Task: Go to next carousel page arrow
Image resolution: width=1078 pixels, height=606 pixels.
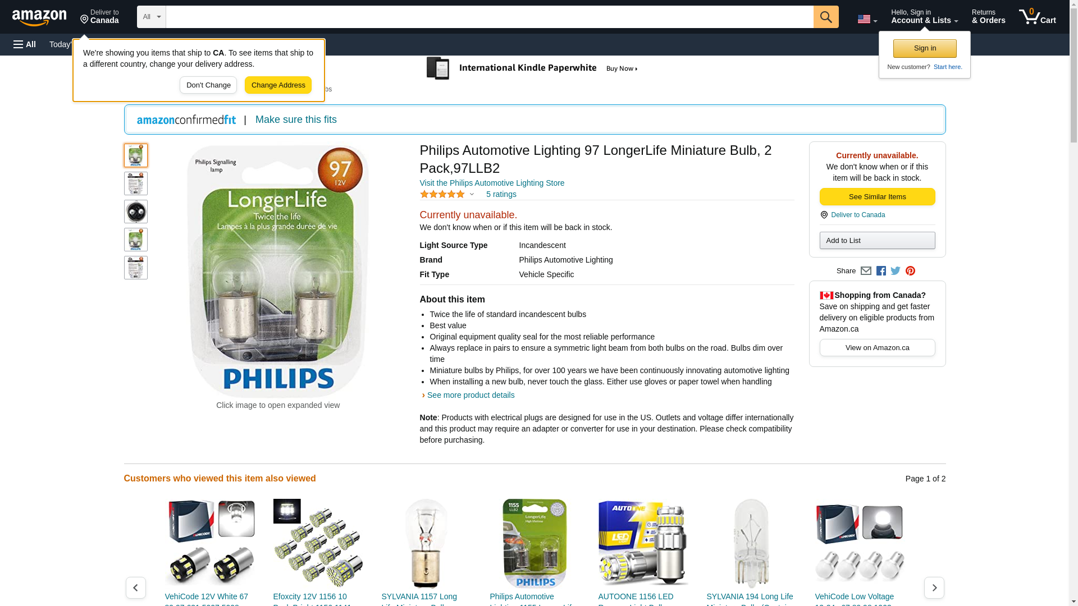Action: [x=934, y=587]
